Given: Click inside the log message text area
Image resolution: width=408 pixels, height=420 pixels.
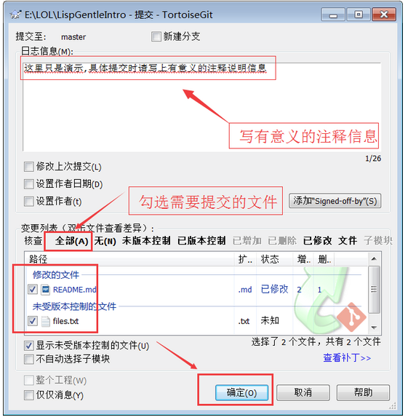Looking at the screenshot, I should [x=202, y=107].
